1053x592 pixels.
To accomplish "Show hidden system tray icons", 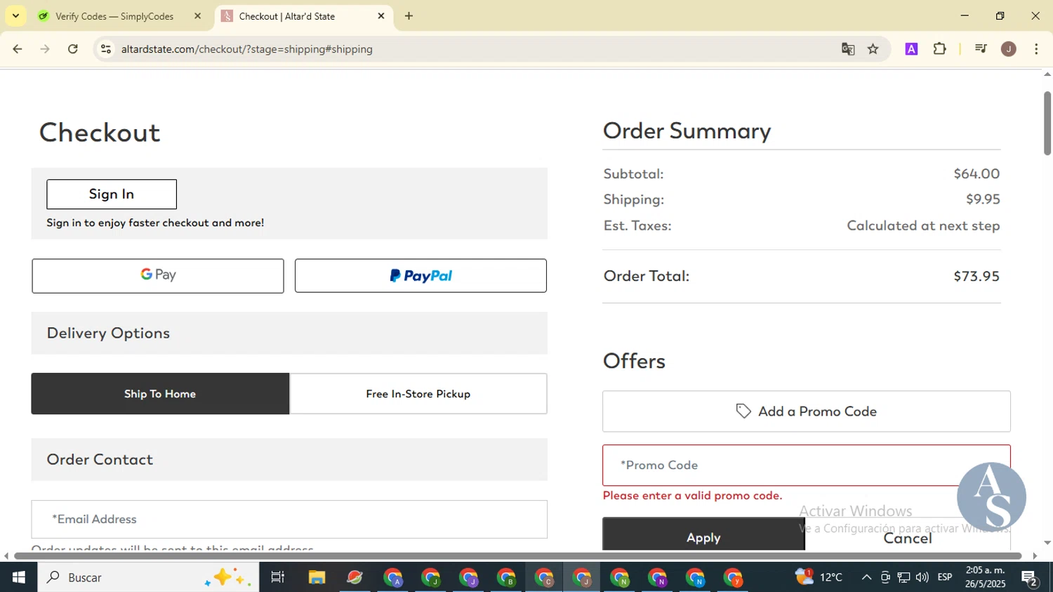I will [866, 577].
